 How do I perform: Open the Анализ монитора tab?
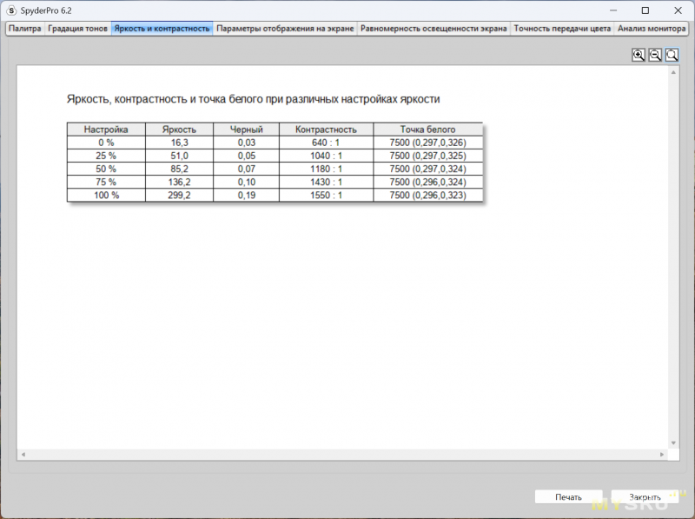[x=652, y=28]
